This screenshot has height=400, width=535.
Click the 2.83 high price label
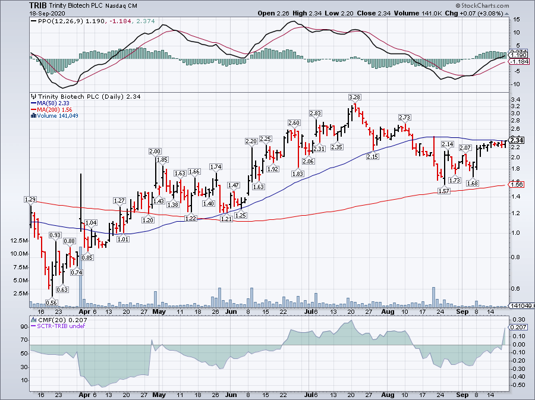pyautogui.click(x=315, y=113)
